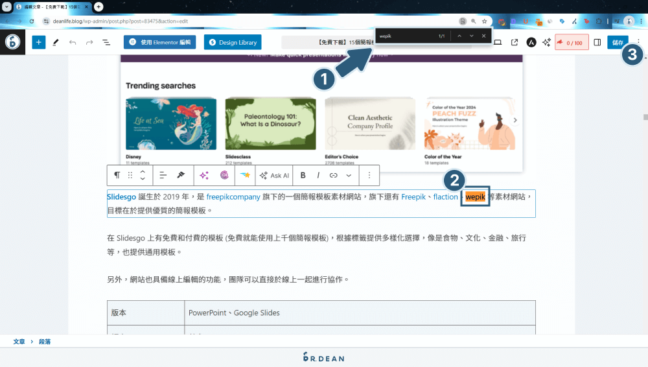Go to next find-in-page match
The height and width of the screenshot is (367, 648).
471,36
